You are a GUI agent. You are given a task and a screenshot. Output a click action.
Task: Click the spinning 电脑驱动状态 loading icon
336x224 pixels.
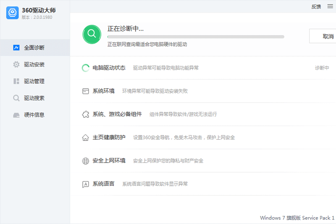[86, 68]
